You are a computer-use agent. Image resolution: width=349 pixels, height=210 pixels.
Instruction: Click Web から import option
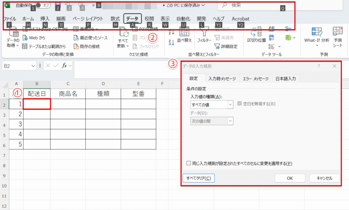click(x=34, y=38)
